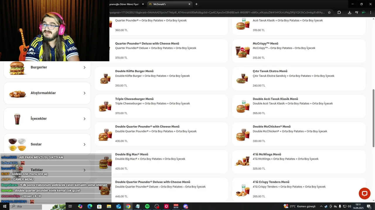This screenshot has width=375, height=210.
Task: Open the İçecekler category
Action: coord(47,119)
